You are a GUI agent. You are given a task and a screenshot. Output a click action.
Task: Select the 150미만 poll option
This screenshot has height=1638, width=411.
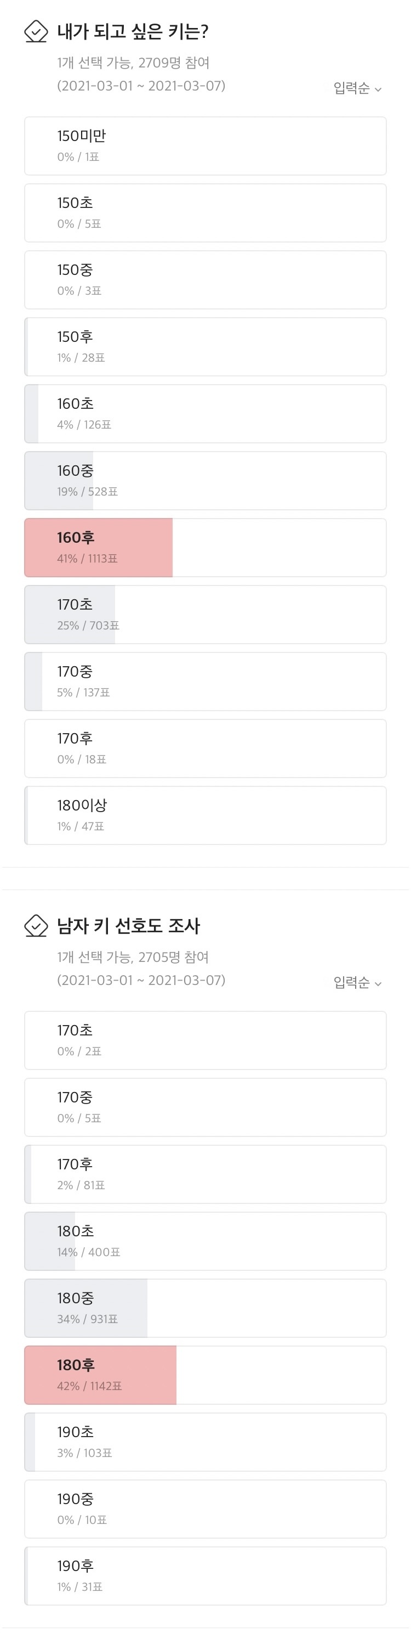pyautogui.click(x=205, y=145)
